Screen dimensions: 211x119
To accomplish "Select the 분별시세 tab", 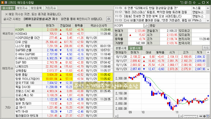I will pyautogui.click(x=121, y=48).
